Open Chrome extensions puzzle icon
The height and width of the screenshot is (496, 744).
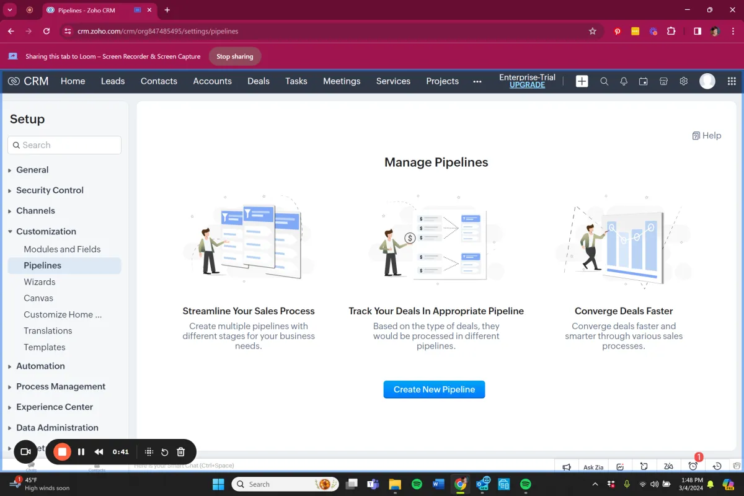click(x=671, y=31)
